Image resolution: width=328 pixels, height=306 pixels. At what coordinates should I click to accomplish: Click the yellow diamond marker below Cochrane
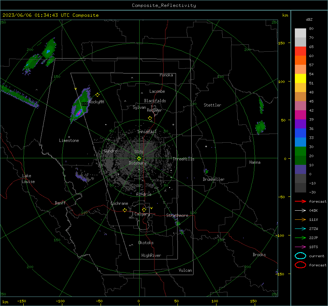[125, 210]
